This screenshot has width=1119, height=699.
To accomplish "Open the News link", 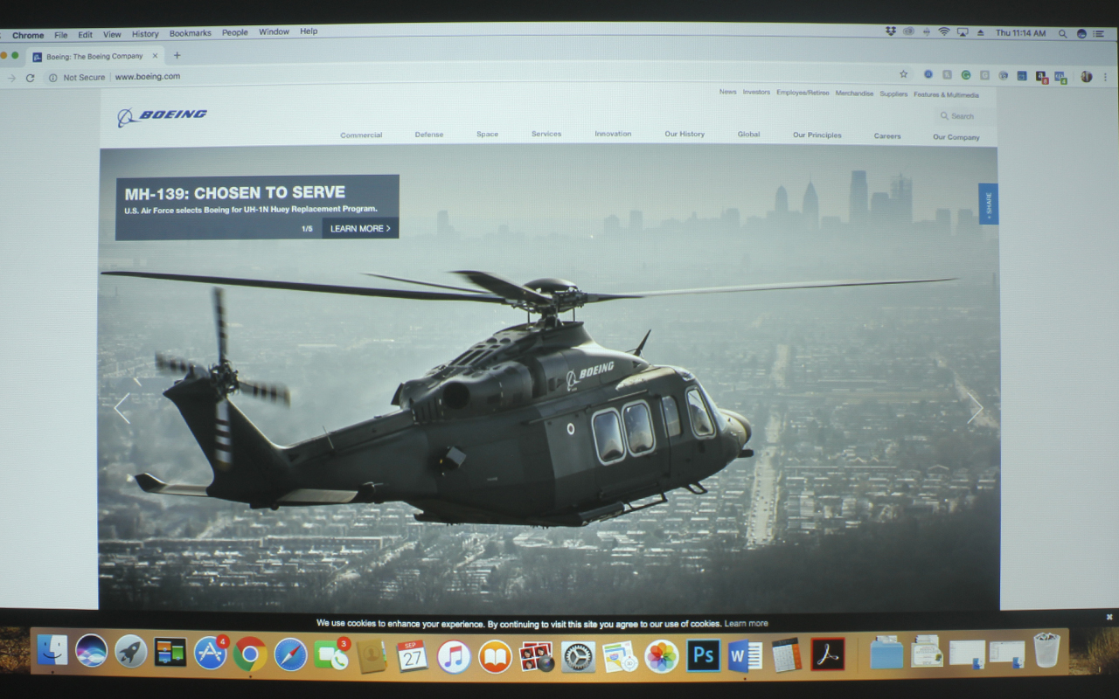I will [727, 92].
